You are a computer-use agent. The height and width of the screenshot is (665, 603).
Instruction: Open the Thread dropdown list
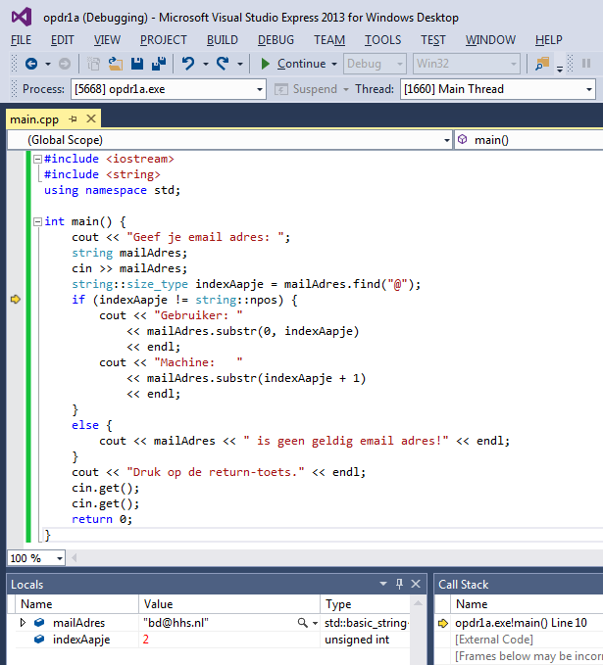point(588,89)
